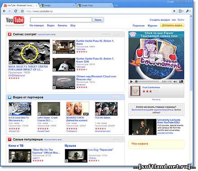Open NASA lunar crater video thumbnail

pyautogui.click(x=29, y=52)
